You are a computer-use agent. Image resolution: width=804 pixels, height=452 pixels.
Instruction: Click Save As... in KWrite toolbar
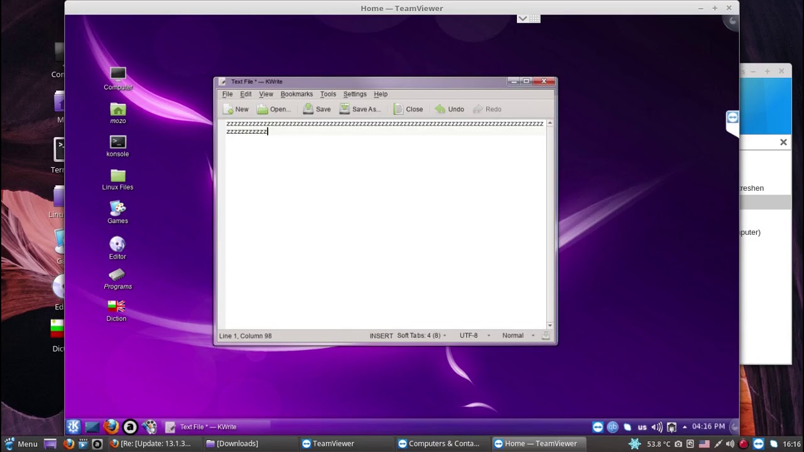click(x=360, y=109)
